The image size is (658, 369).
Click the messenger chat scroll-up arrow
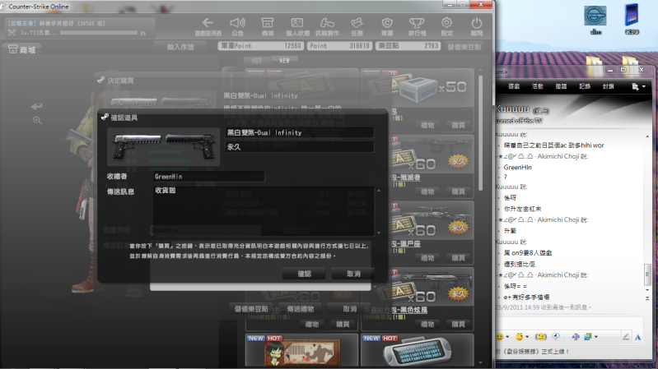(647, 136)
